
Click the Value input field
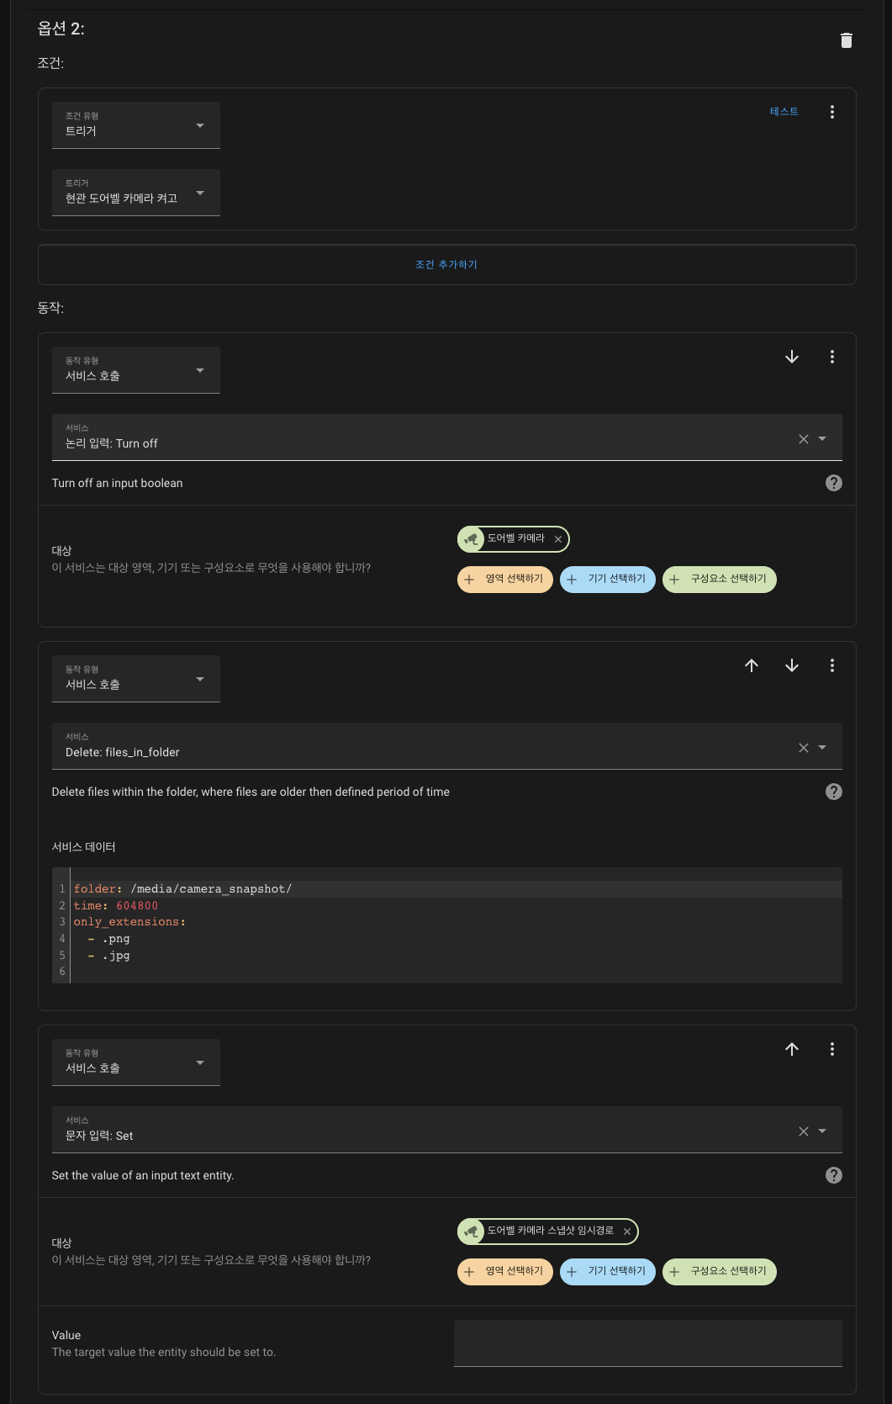tap(647, 1343)
